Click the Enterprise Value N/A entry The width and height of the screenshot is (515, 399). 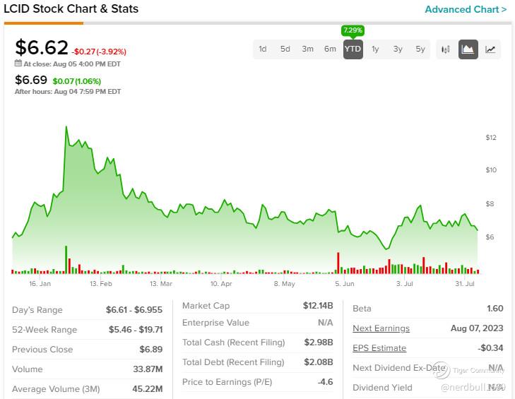[x=325, y=323]
